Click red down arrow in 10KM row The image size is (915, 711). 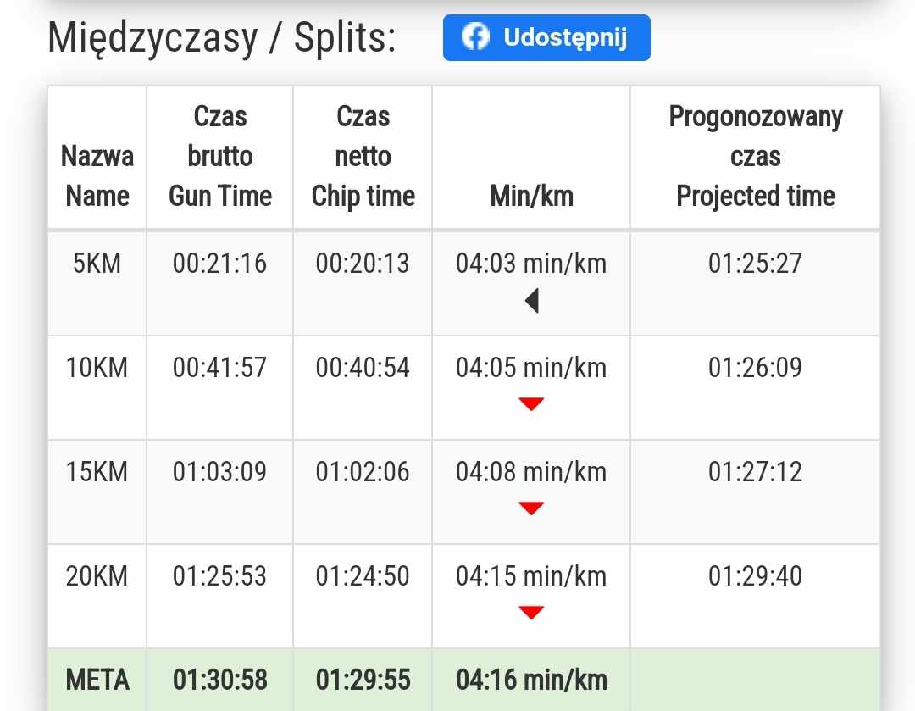click(x=531, y=404)
